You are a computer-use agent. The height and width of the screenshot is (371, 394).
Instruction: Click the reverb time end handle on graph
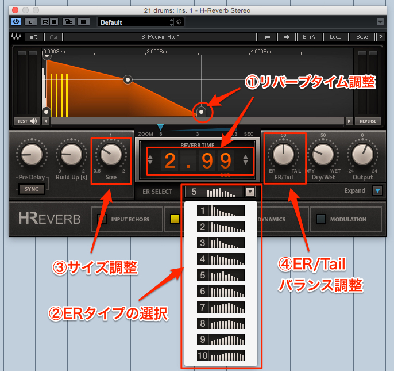click(201, 112)
